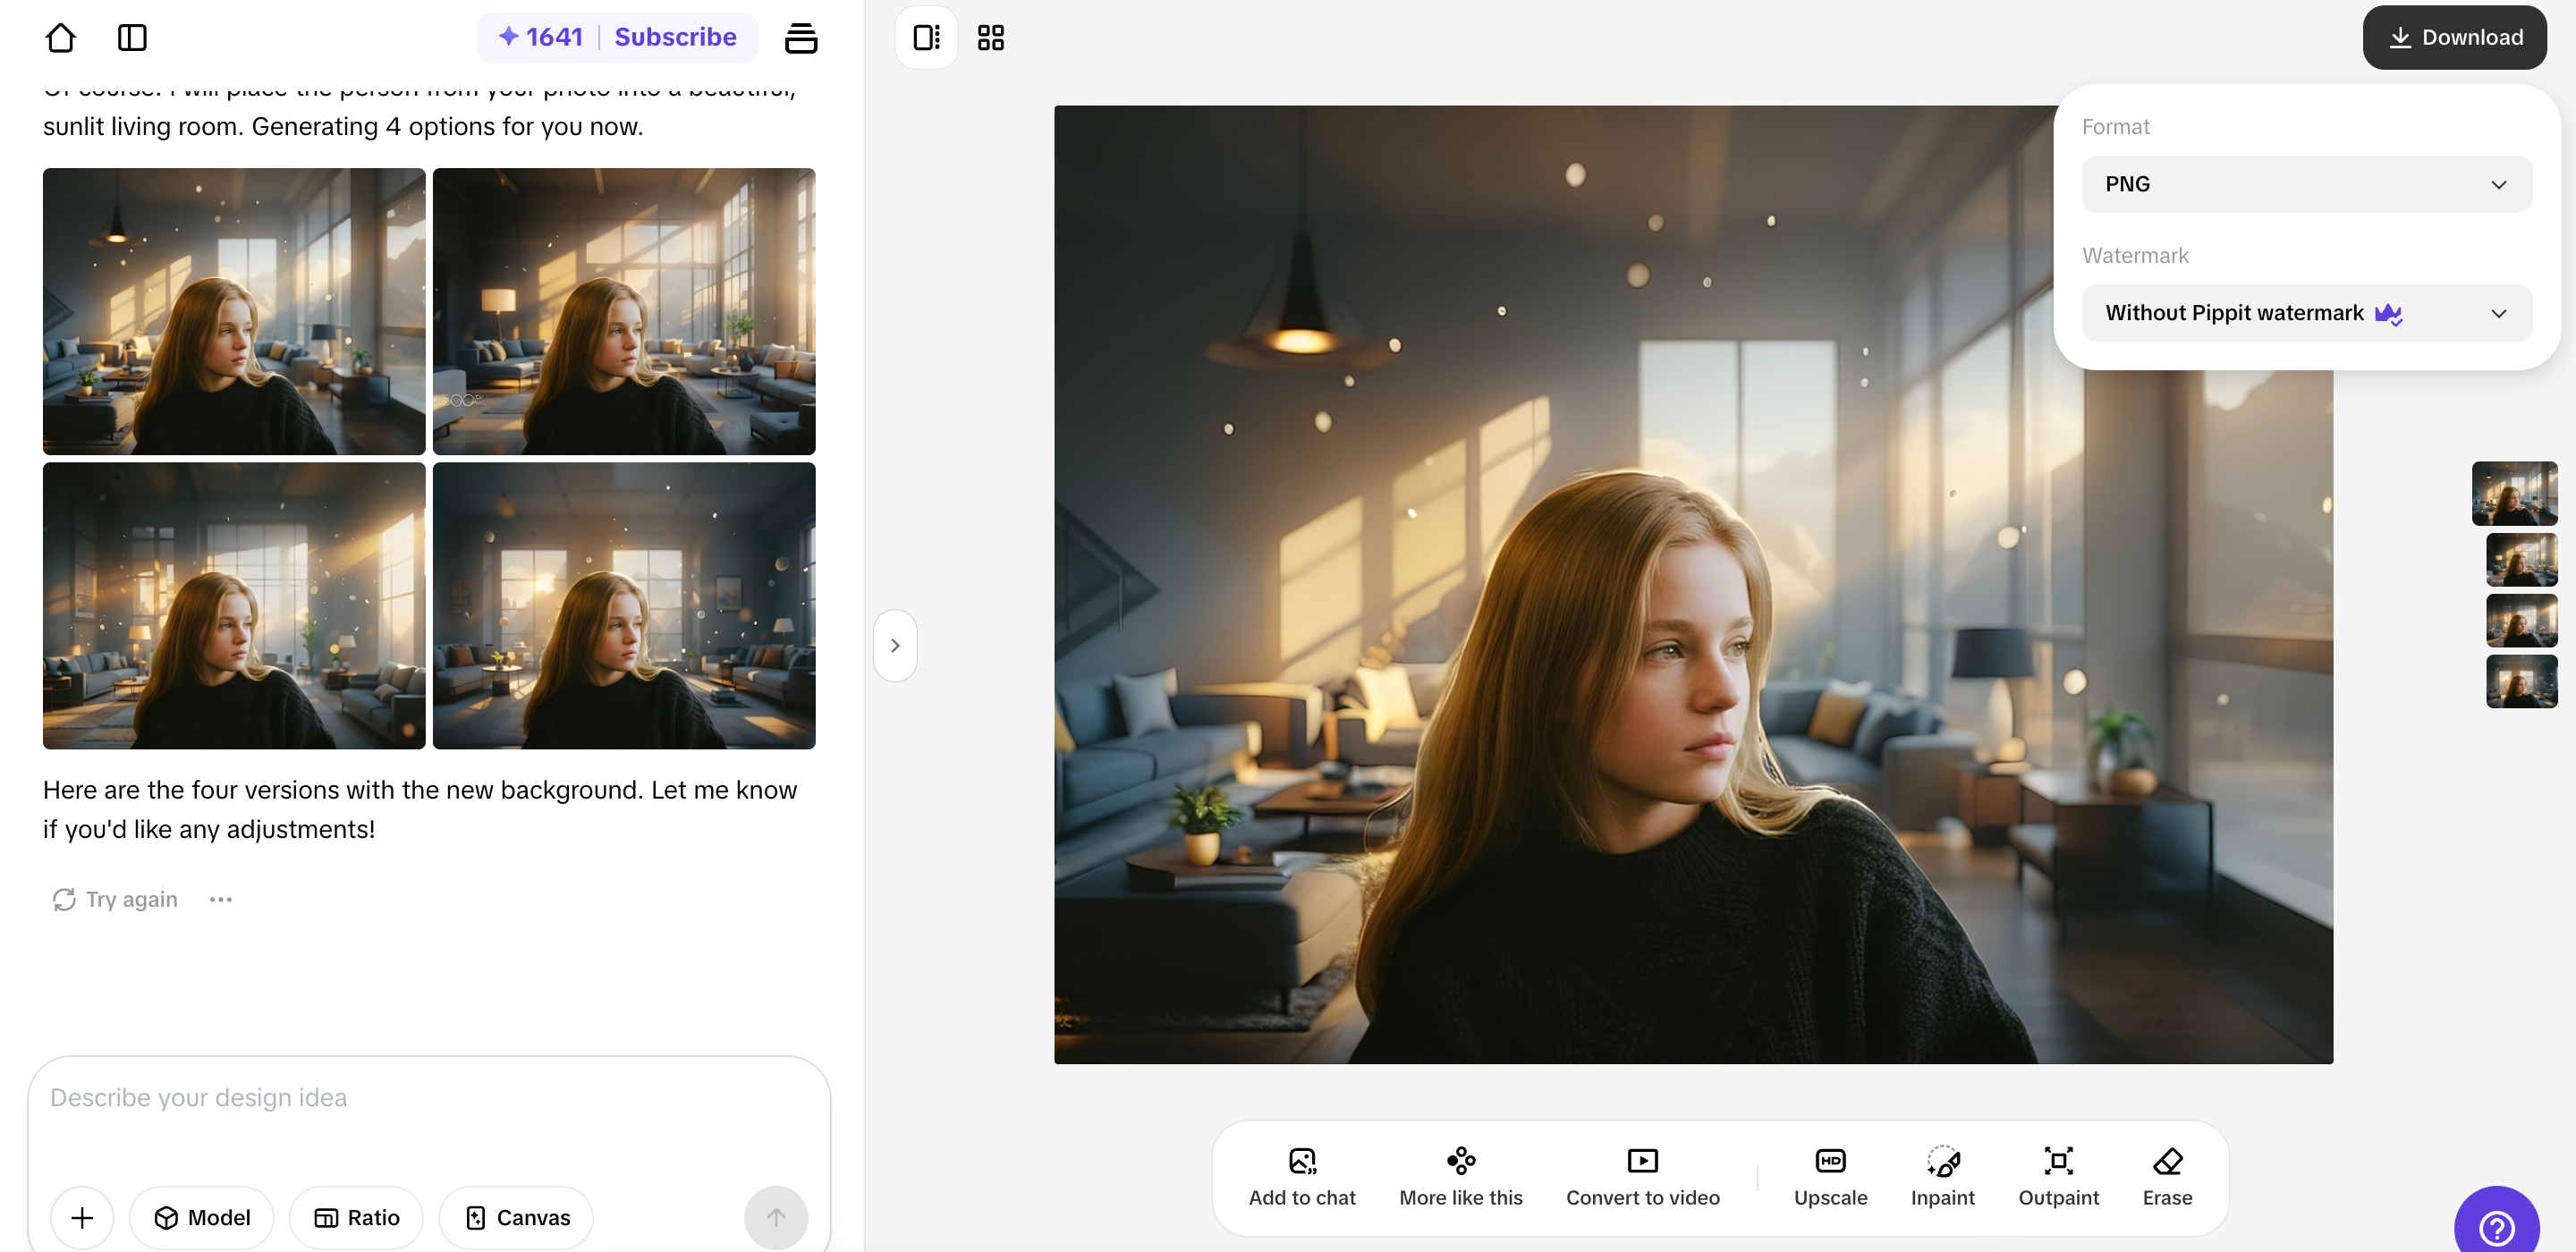
Task: Click the Convert to video icon
Action: pyautogui.click(x=1641, y=1160)
